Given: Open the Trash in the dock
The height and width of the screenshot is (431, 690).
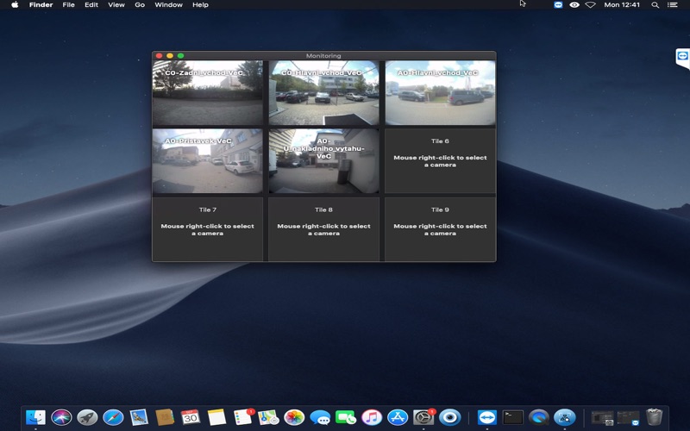Looking at the screenshot, I should click(x=654, y=417).
